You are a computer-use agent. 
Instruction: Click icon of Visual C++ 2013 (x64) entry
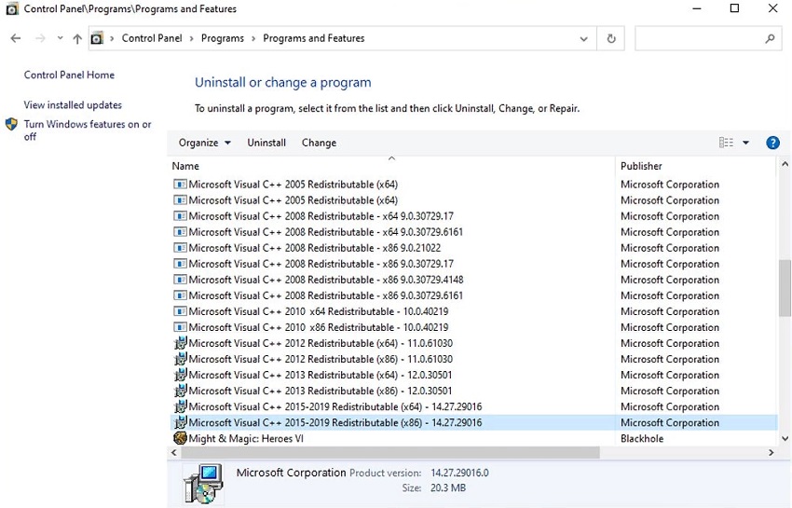pyautogui.click(x=181, y=375)
